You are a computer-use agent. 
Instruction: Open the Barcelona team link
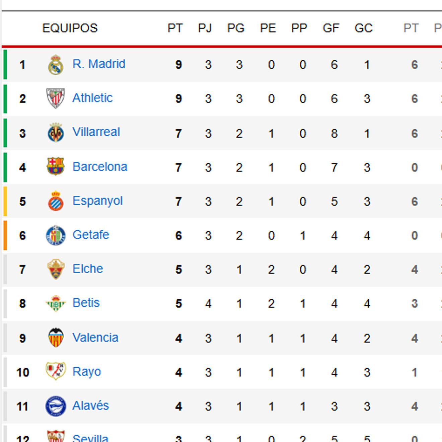point(100,167)
